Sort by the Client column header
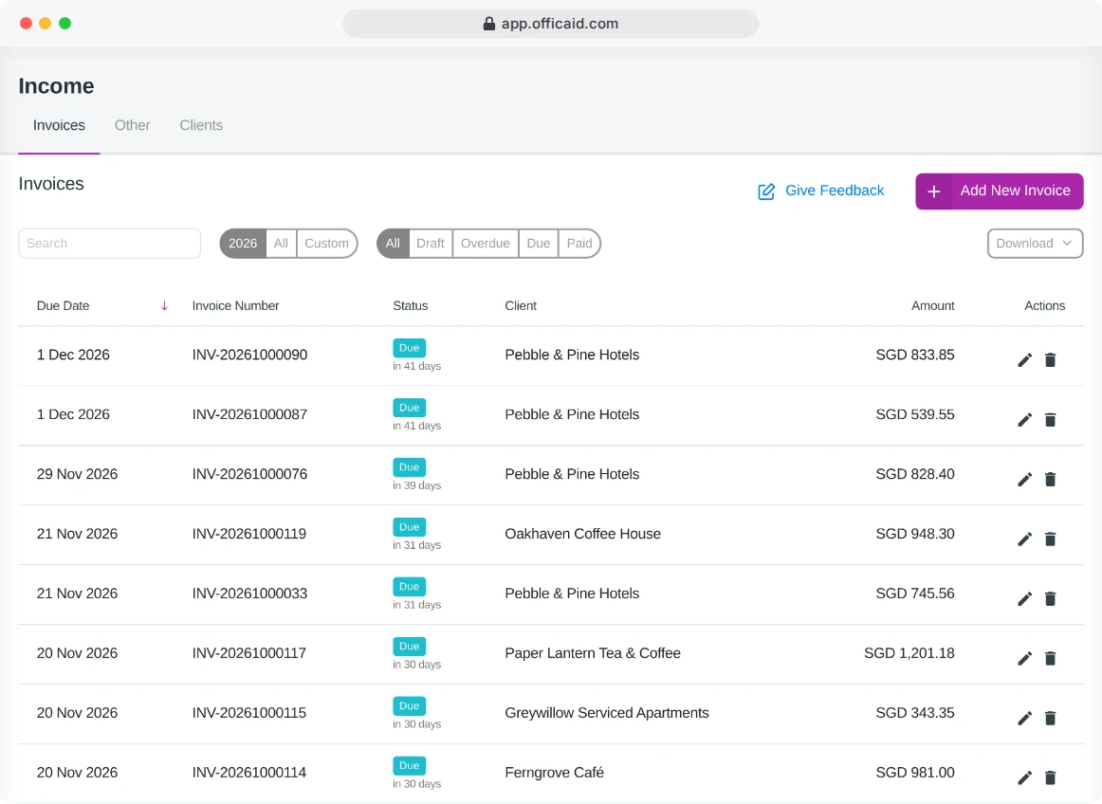Image resolution: width=1102 pixels, height=804 pixels. tap(521, 305)
